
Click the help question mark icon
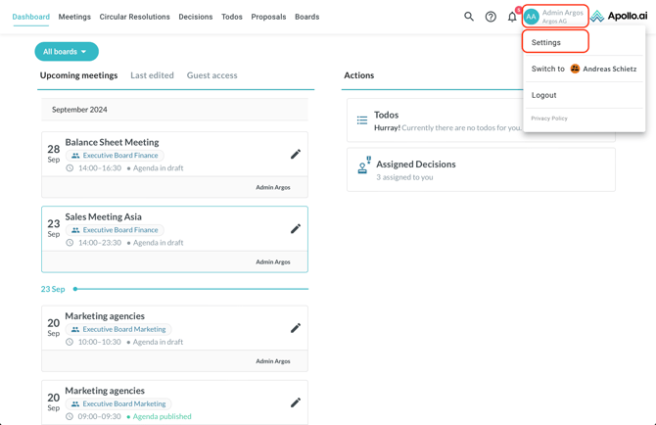pyautogui.click(x=491, y=17)
